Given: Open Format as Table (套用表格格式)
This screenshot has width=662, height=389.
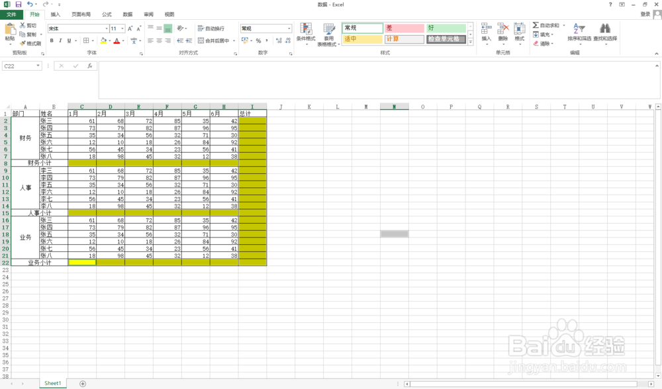Looking at the screenshot, I should click(329, 34).
